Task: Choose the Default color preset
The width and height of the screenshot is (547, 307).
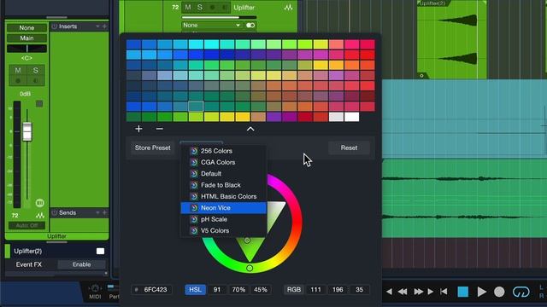Action: 223,174
